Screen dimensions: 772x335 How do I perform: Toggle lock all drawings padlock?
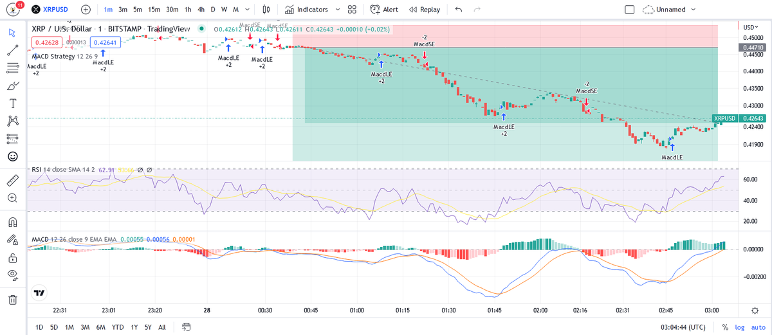(12, 258)
